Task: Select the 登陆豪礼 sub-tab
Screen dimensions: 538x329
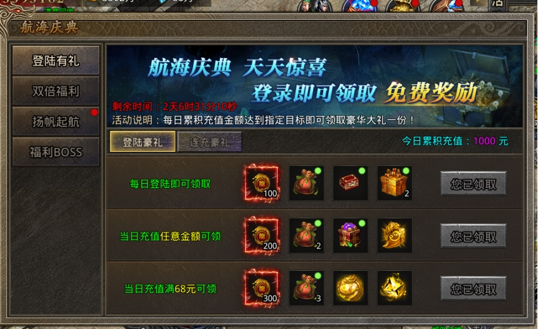Action: click(x=143, y=142)
